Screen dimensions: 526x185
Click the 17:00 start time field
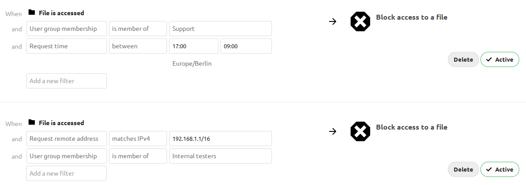194,46
